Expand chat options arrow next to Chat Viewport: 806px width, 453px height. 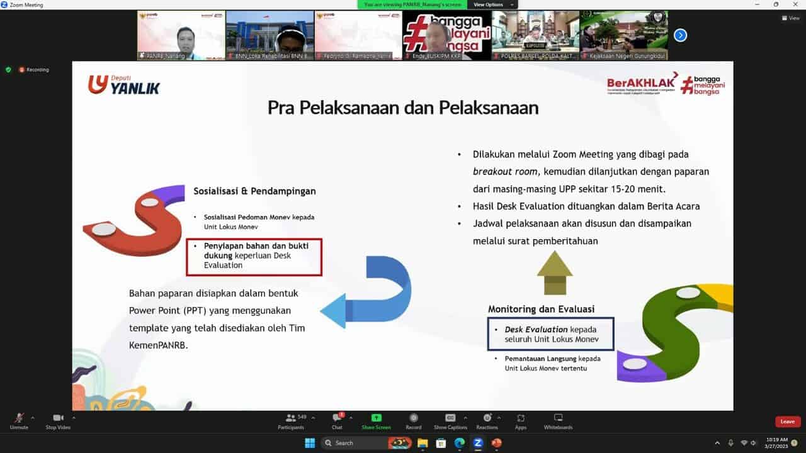click(351, 417)
